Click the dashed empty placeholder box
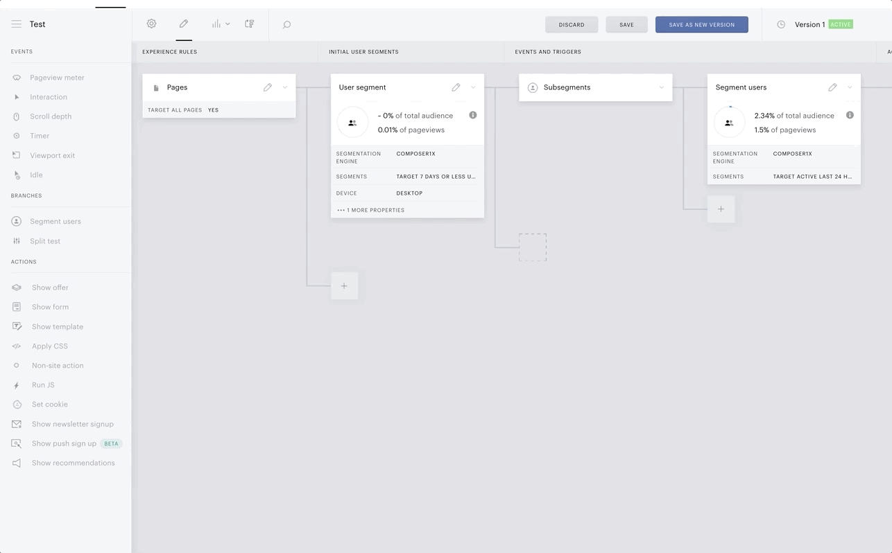 coord(533,247)
